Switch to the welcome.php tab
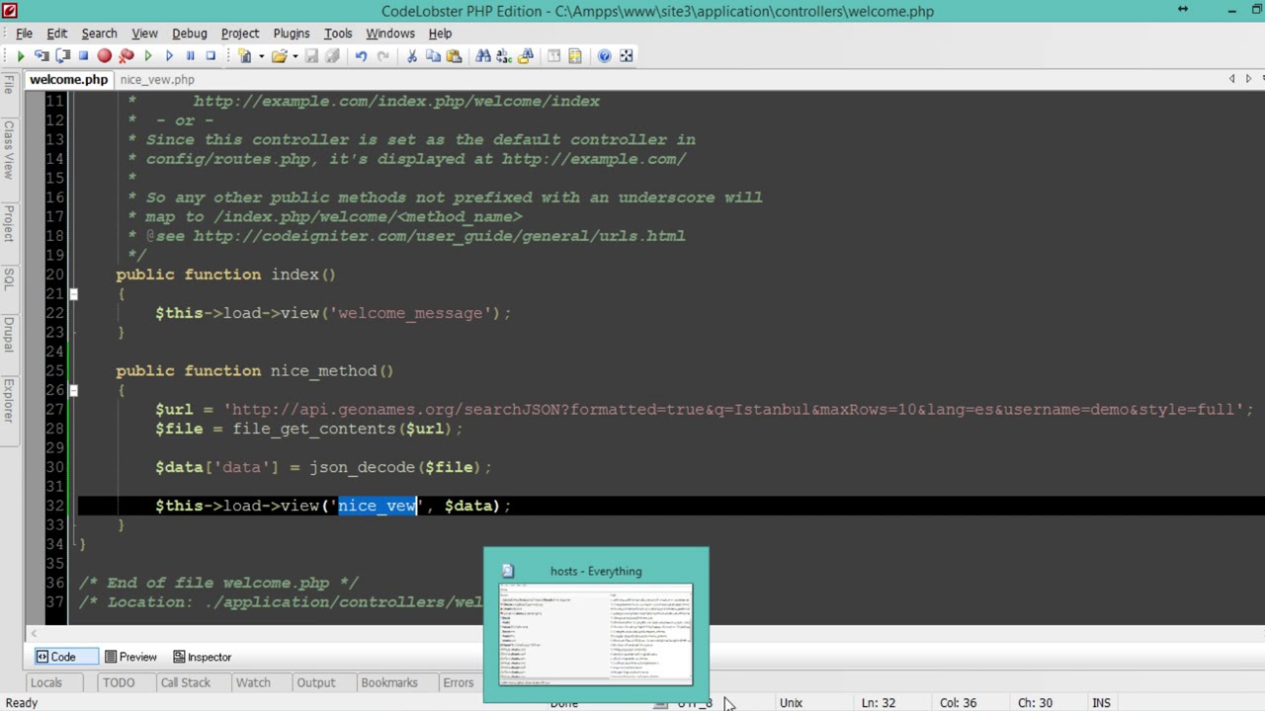1265x711 pixels. pyautogui.click(x=68, y=80)
